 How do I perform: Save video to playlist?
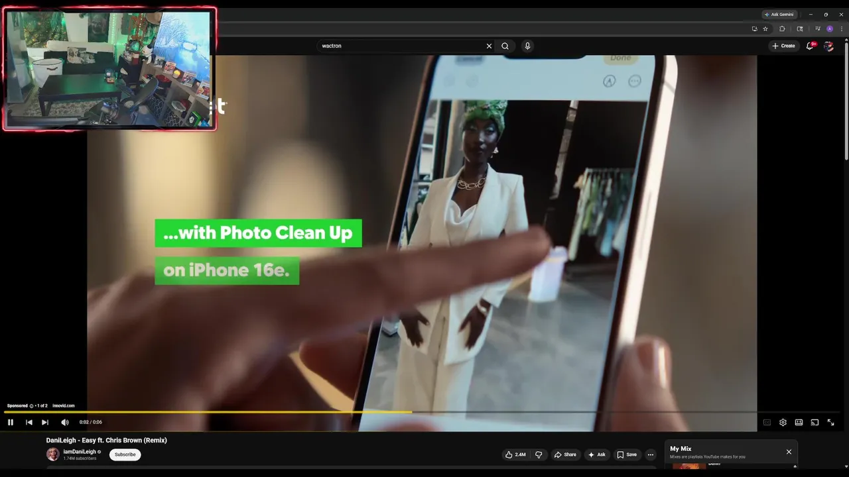pyautogui.click(x=627, y=454)
